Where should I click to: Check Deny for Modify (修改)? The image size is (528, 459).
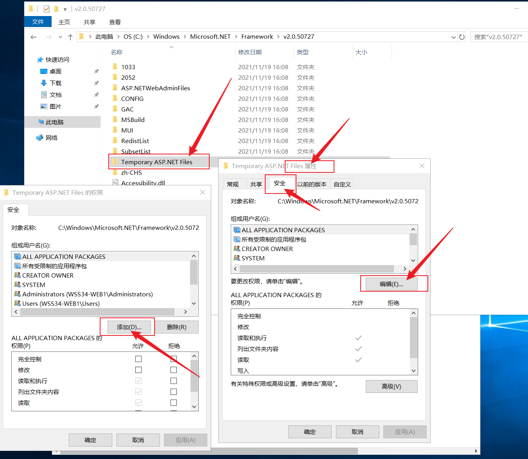[174, 370]
